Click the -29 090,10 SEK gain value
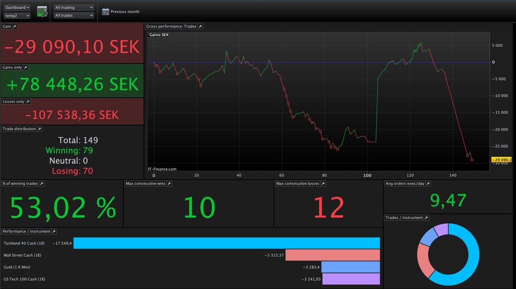The height and width of the screenshot is (289, 516). click(x=72, y=47)
